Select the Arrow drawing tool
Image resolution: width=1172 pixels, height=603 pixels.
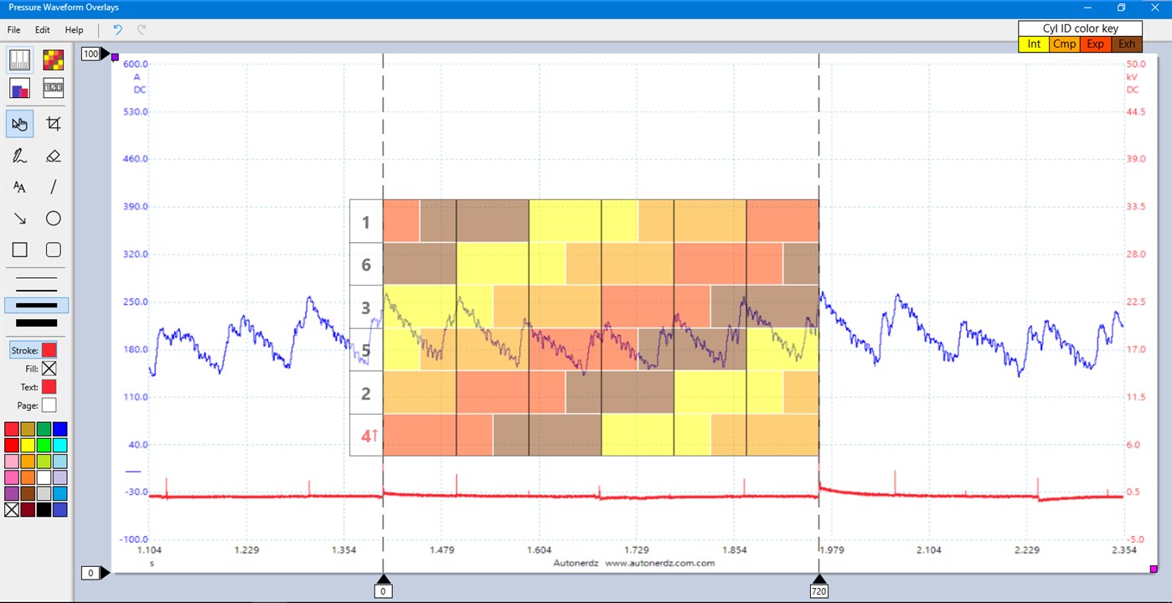pyautogui.click(x=18, y=218)
